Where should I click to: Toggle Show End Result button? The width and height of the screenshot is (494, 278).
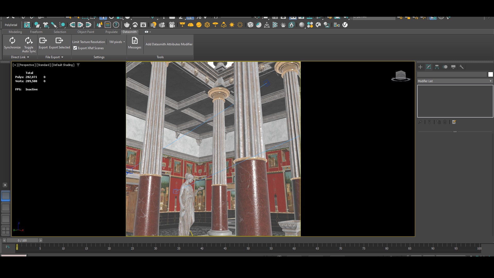click(x=429, y=122)
